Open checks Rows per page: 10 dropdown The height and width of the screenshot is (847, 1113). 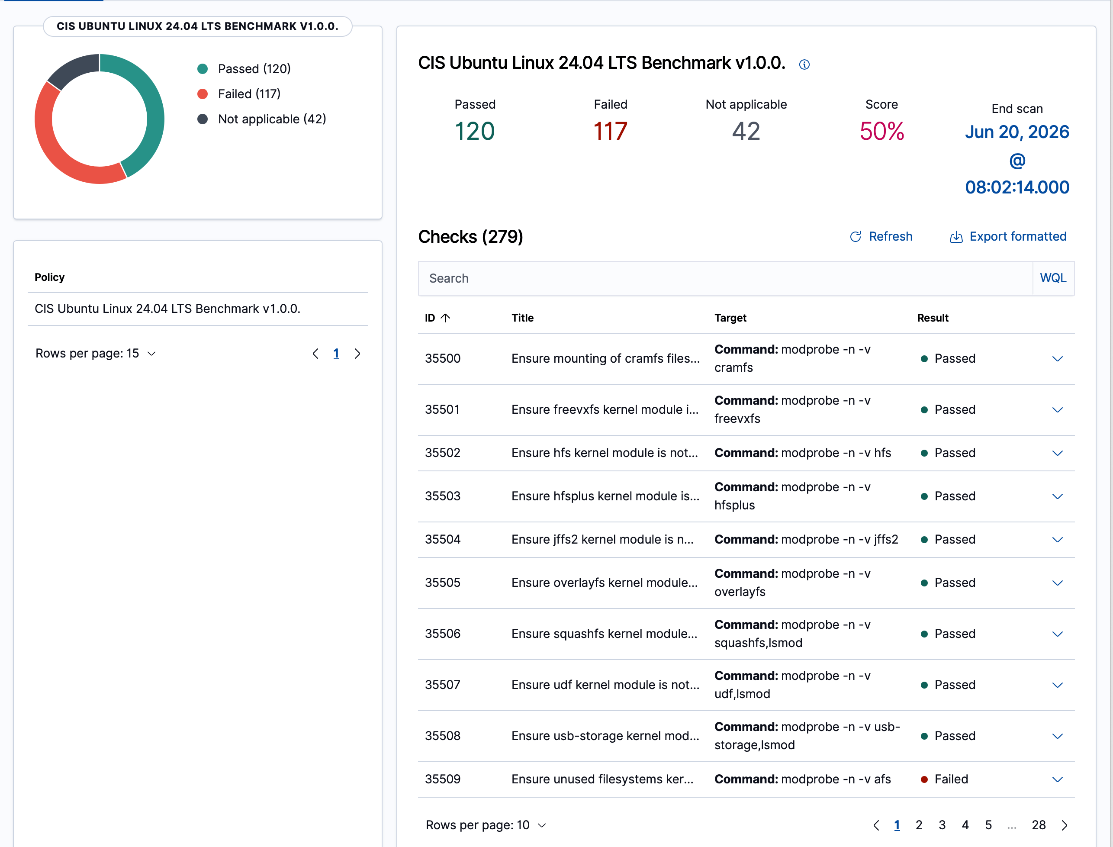coord(486,825)
